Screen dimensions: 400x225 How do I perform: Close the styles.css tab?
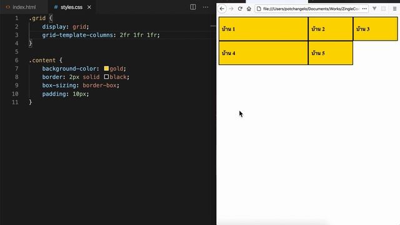(x=89, y=7)
